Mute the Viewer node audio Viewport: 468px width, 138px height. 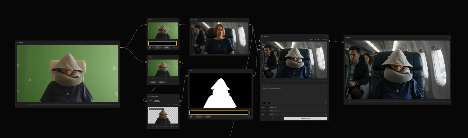(x=448, y=102)
